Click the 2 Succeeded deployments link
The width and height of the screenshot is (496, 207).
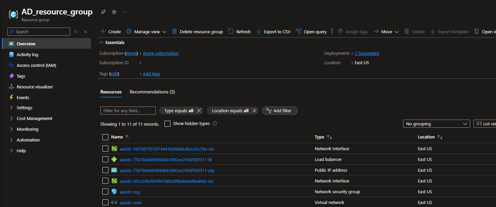[366, 53]
